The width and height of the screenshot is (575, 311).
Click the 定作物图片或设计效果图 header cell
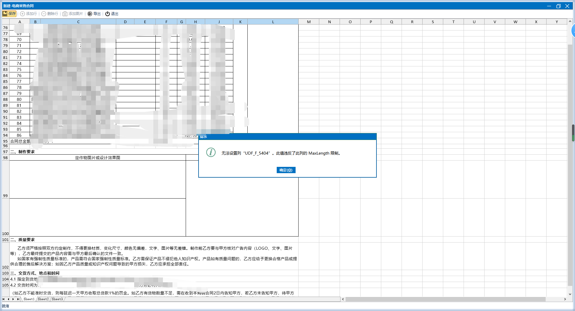97,158
